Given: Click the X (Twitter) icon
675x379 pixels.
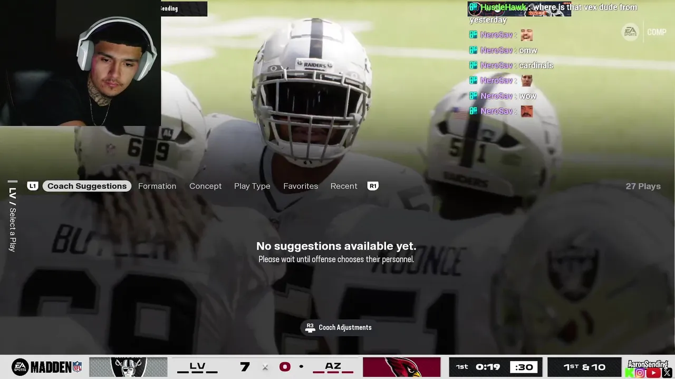Looking at the screenshot, I should click(667, 373).
